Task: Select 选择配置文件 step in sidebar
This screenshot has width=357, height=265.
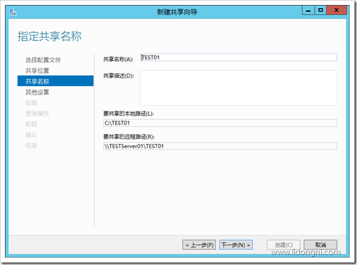Action: 43,60
